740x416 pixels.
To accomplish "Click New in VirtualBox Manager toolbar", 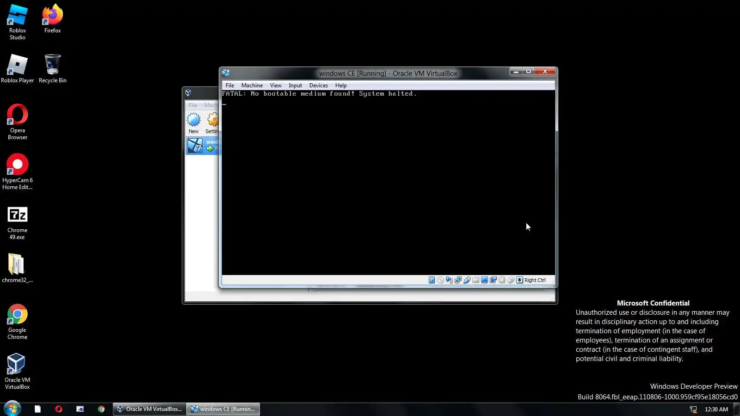I will [194, 123].
